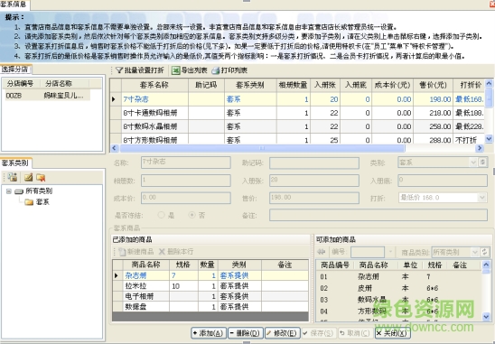
Task: Click 导出列表 toolbar label
Action: click(194, 70)
